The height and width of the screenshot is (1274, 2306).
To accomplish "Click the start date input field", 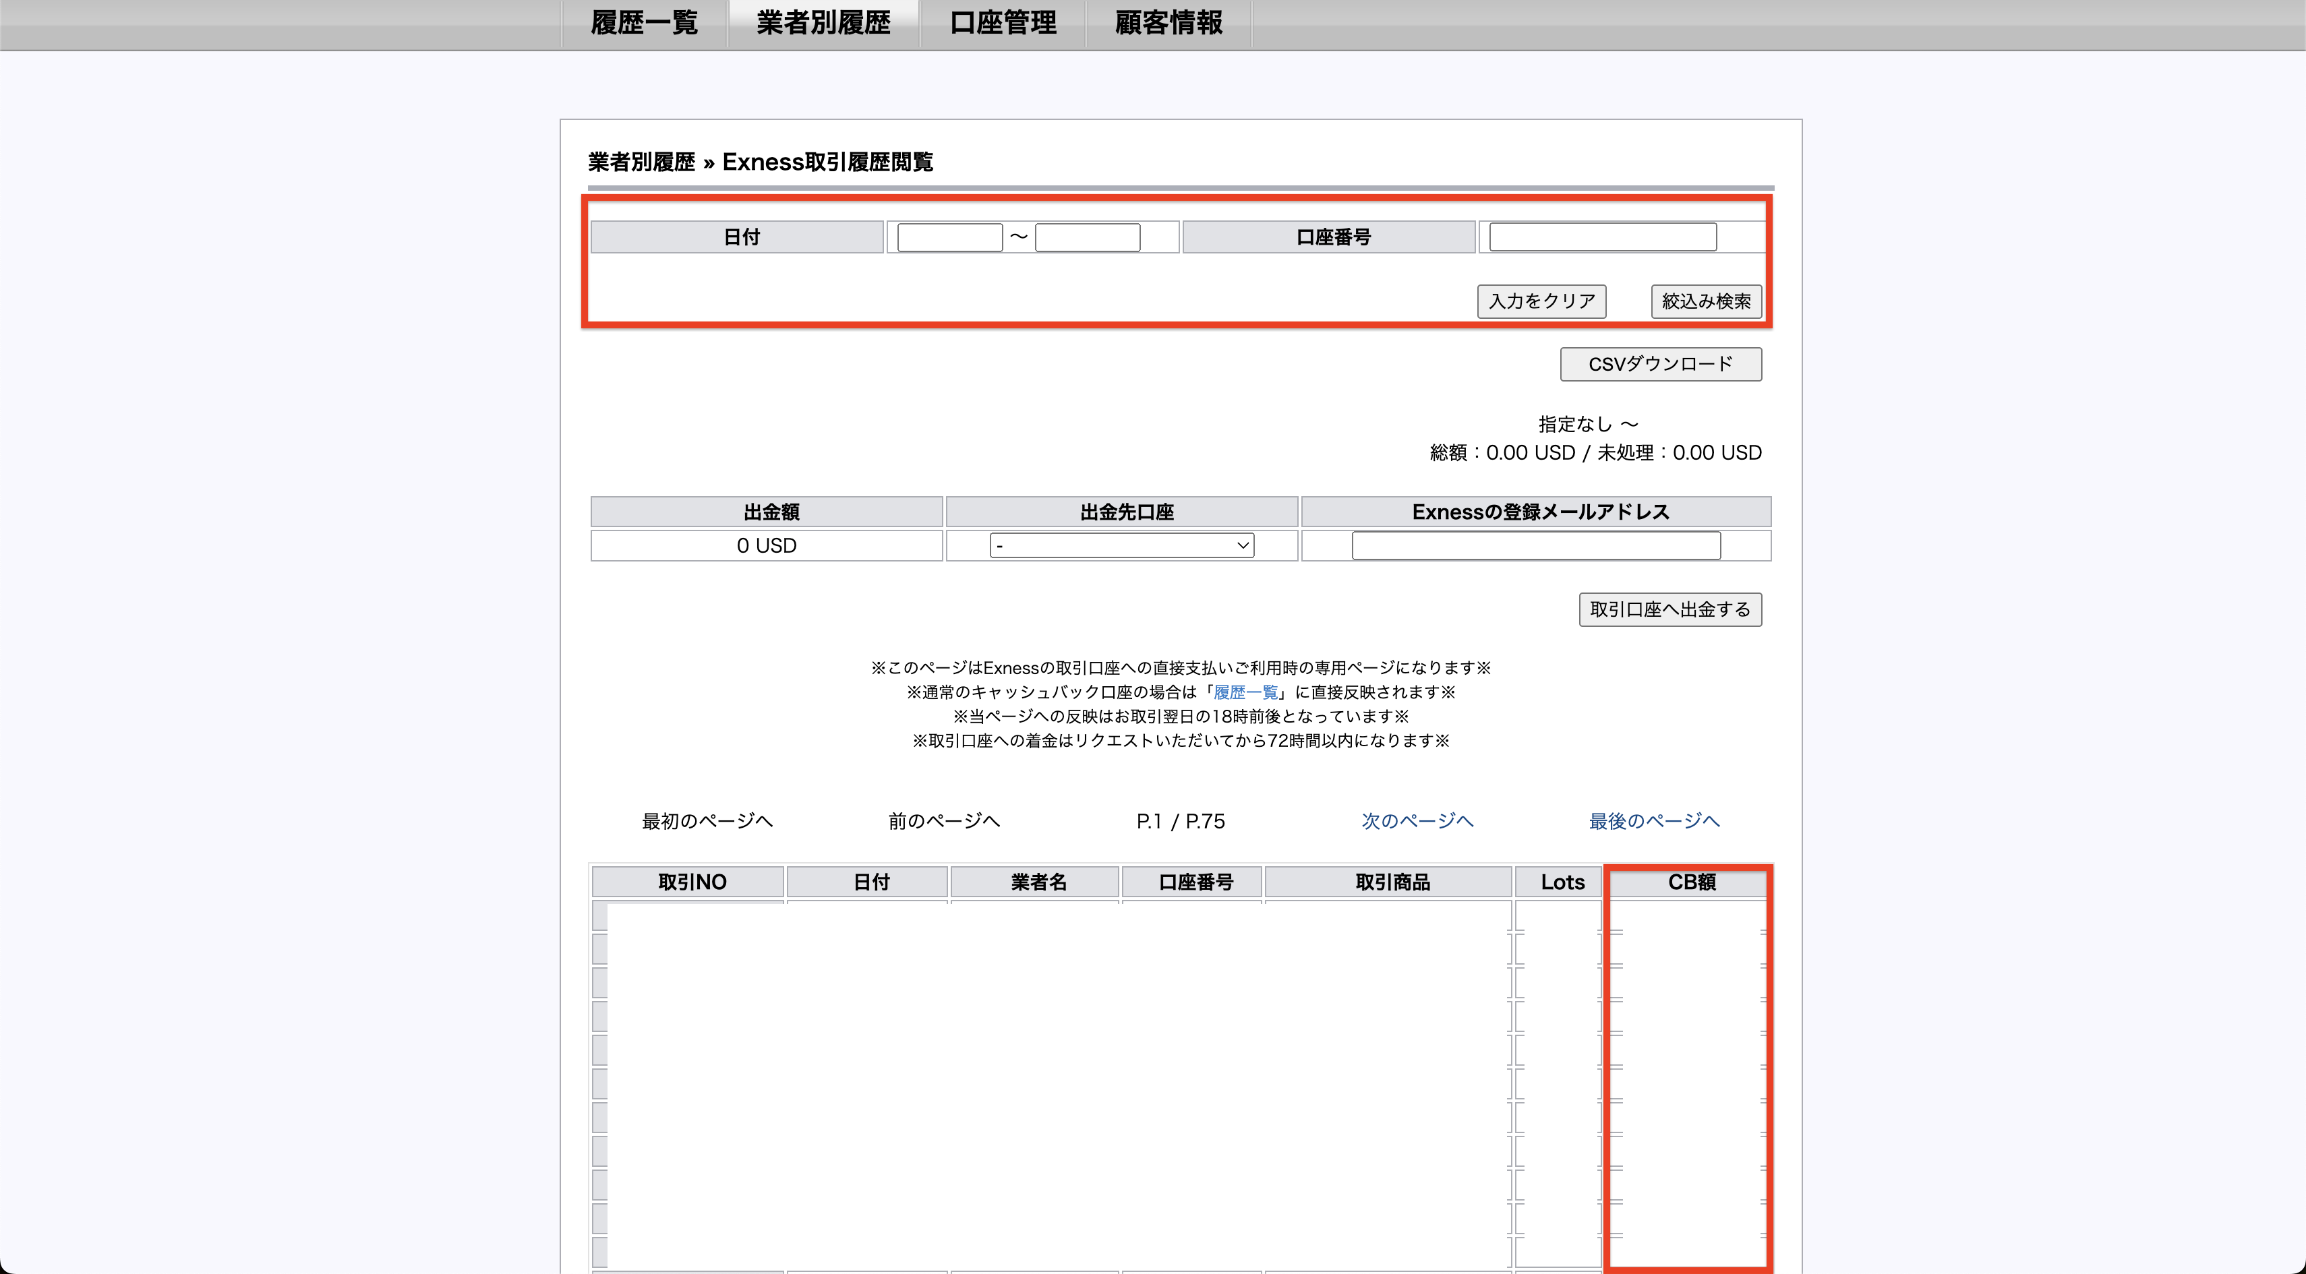I will click(950, 236).
